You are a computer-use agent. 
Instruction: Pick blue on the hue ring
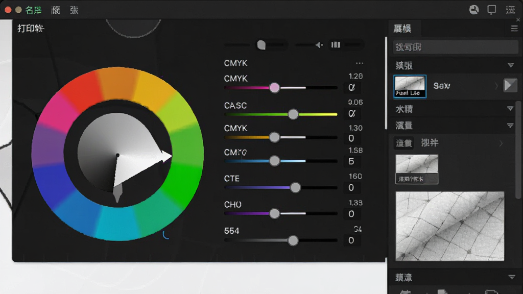tap(55, 185)
